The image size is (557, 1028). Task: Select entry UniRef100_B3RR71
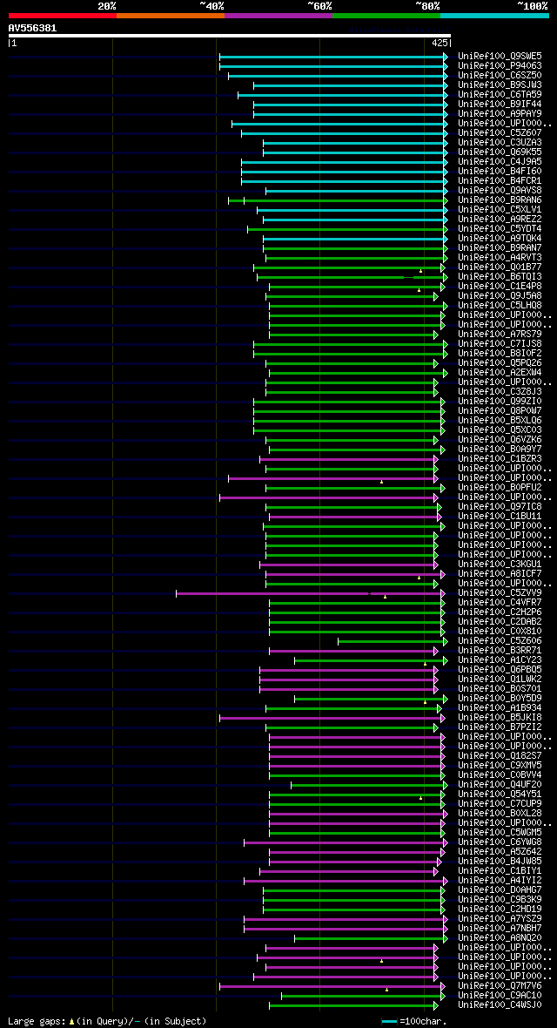500,650
